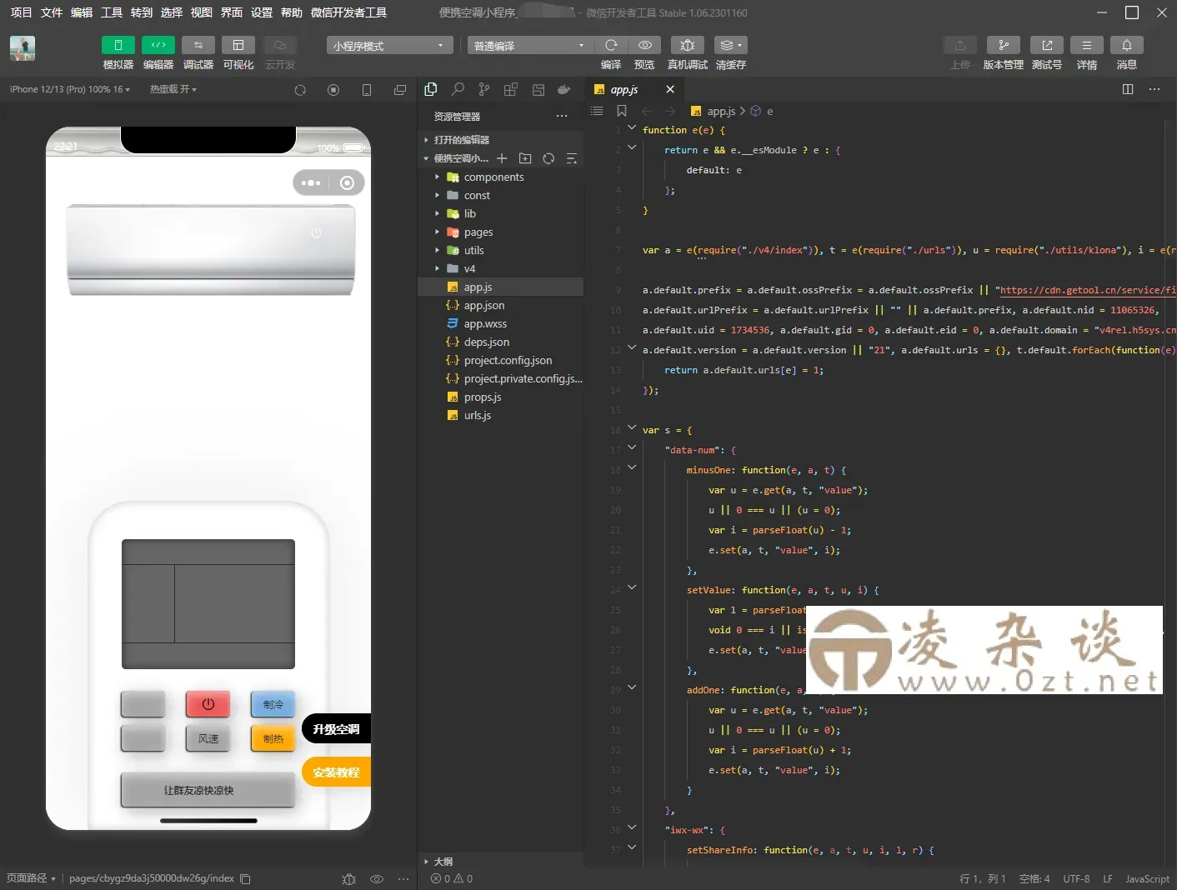Screen dimensions: 1177x890
Task: Split the editor view
Action: coord(1128,89)
